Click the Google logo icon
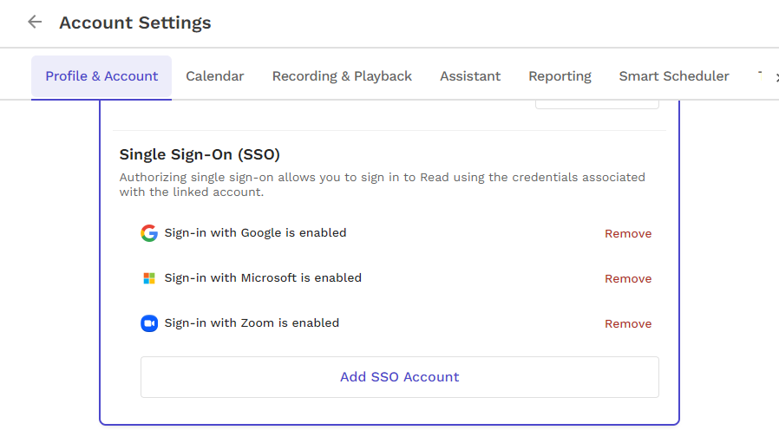The height and width of the screenshot is (430, 779). tap(149, 233)
